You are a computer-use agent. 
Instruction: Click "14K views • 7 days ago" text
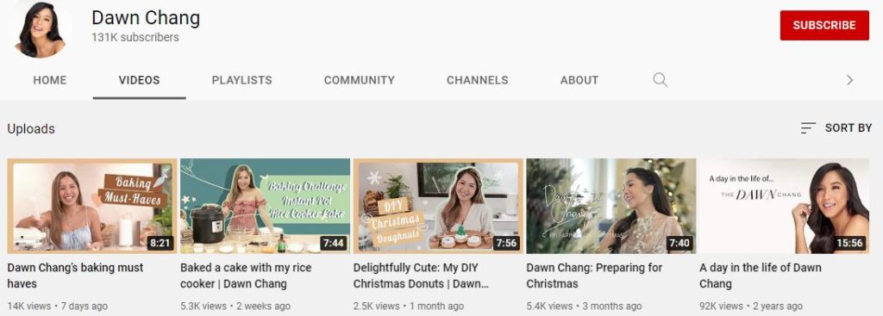(58, 307)
